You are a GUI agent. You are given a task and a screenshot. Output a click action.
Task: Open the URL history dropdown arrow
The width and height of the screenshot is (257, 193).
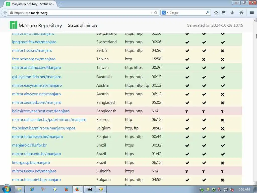[151, 13]
